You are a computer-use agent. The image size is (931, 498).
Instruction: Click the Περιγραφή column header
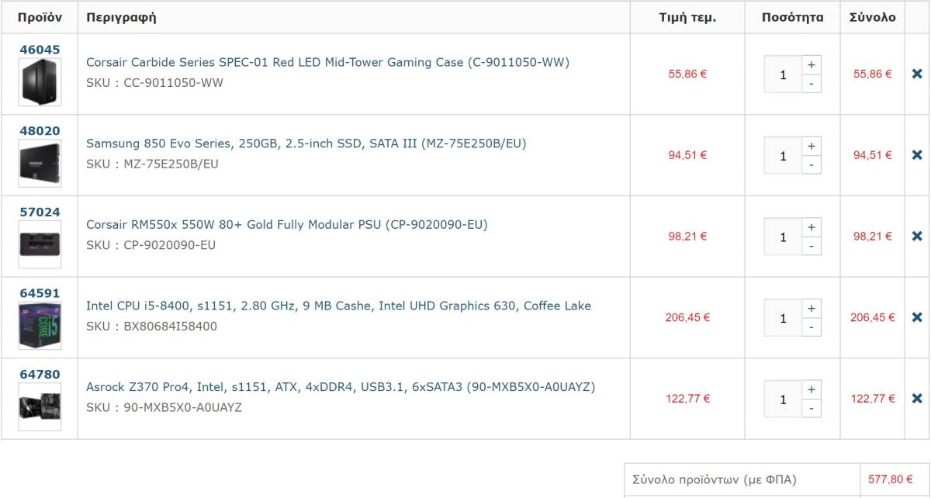[x=121, y=18]
